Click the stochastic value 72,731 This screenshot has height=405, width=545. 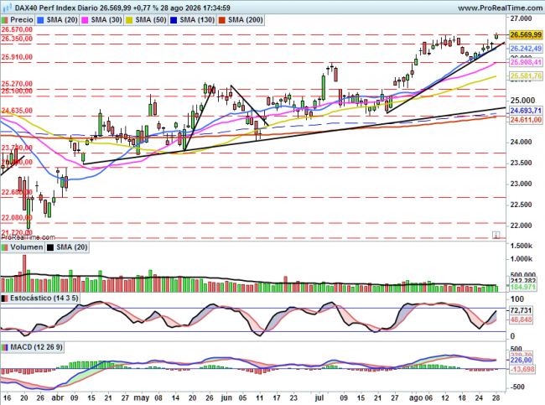coord(521,310)
